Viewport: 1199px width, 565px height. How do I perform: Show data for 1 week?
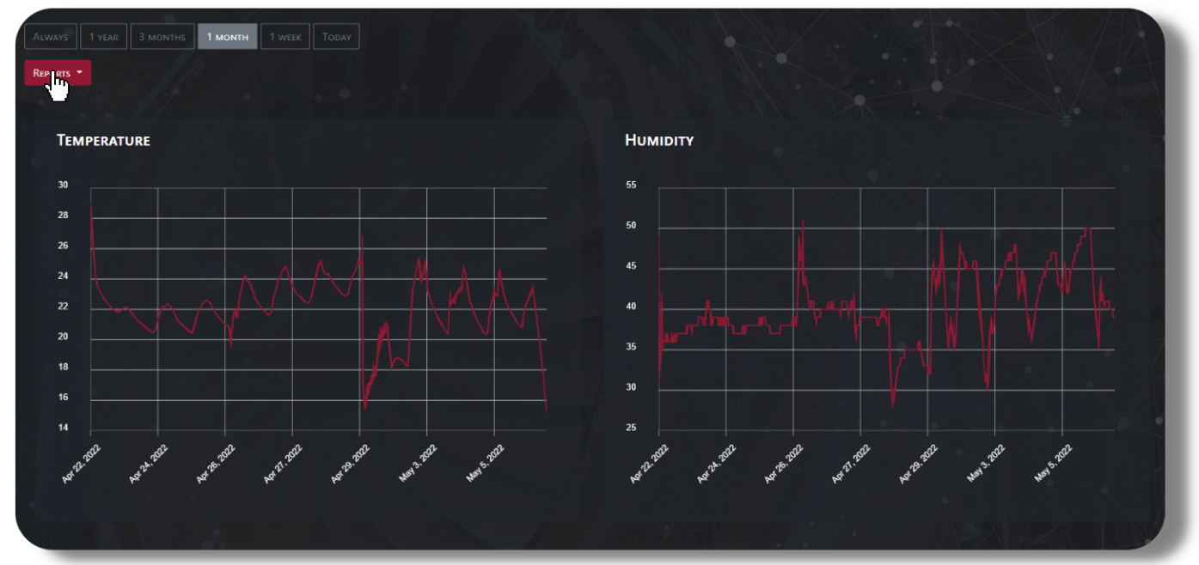click(x=285, y=37)
